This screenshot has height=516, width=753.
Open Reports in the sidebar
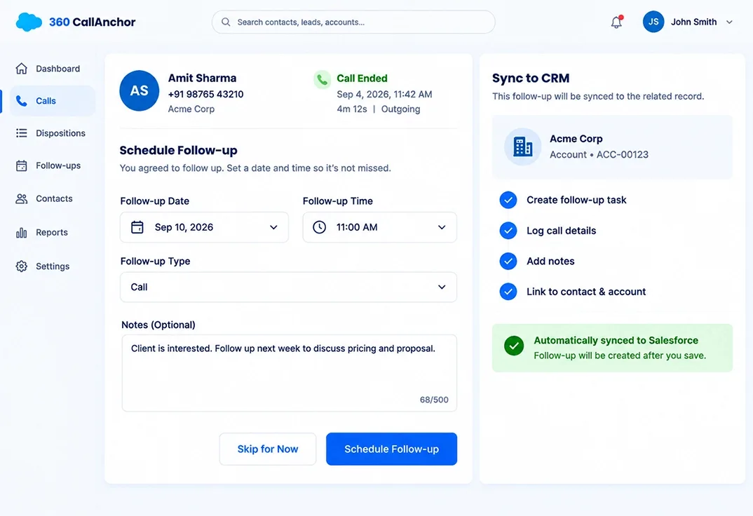53,232
